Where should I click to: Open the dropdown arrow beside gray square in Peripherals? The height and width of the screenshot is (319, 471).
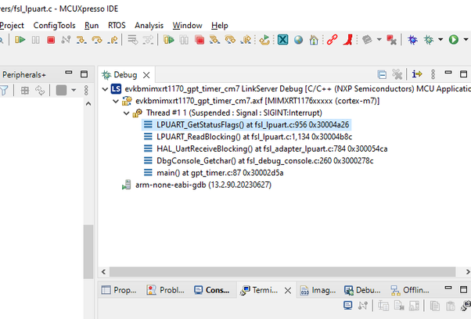coord(74,90)
